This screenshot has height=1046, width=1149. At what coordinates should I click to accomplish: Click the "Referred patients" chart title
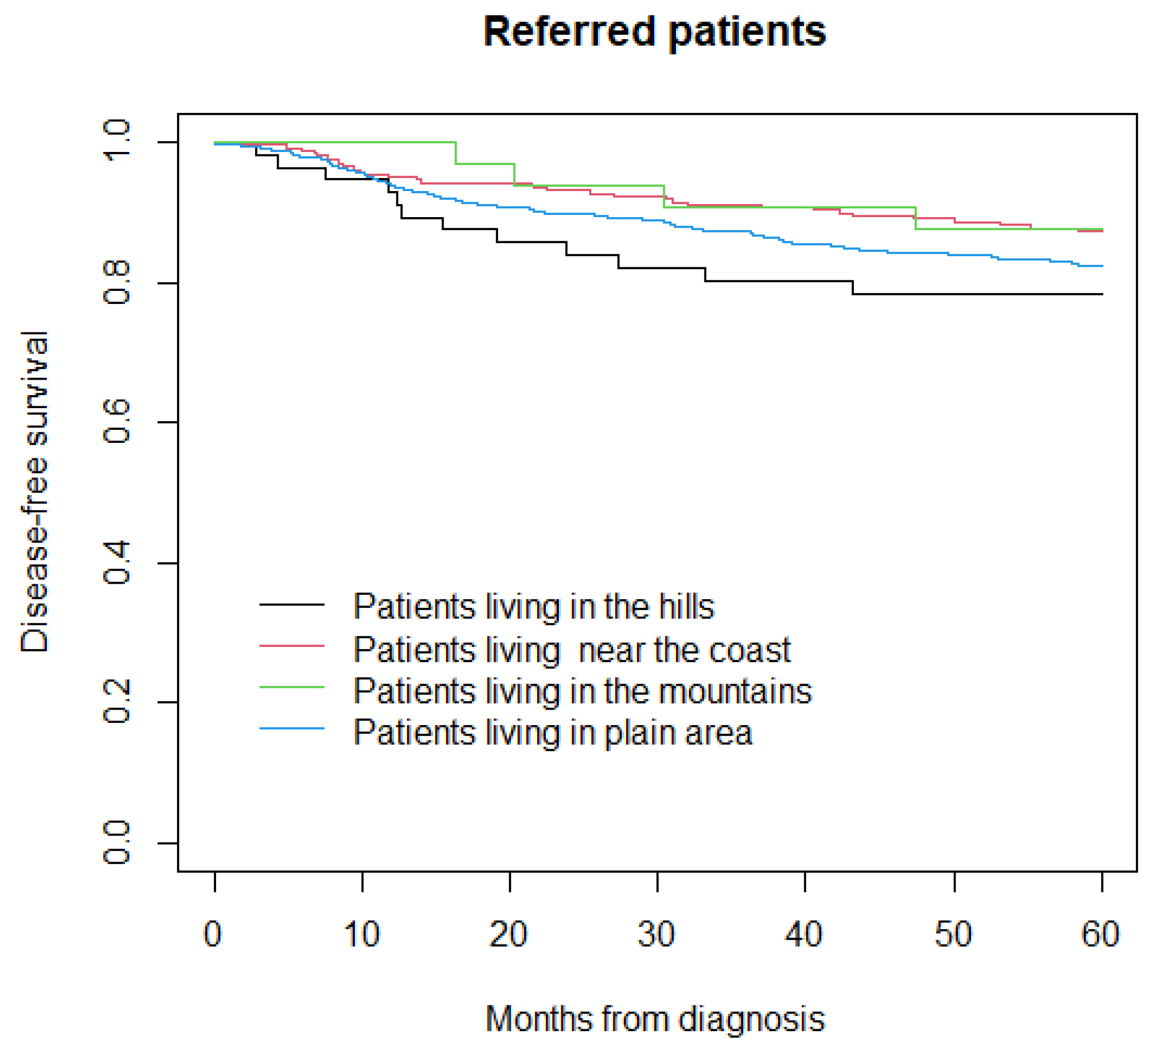[654, 32]
